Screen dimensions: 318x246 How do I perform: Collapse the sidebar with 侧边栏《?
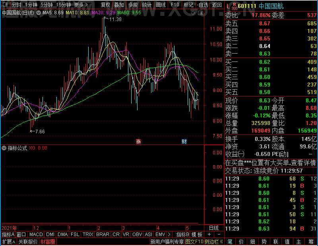tap(214, 242)
